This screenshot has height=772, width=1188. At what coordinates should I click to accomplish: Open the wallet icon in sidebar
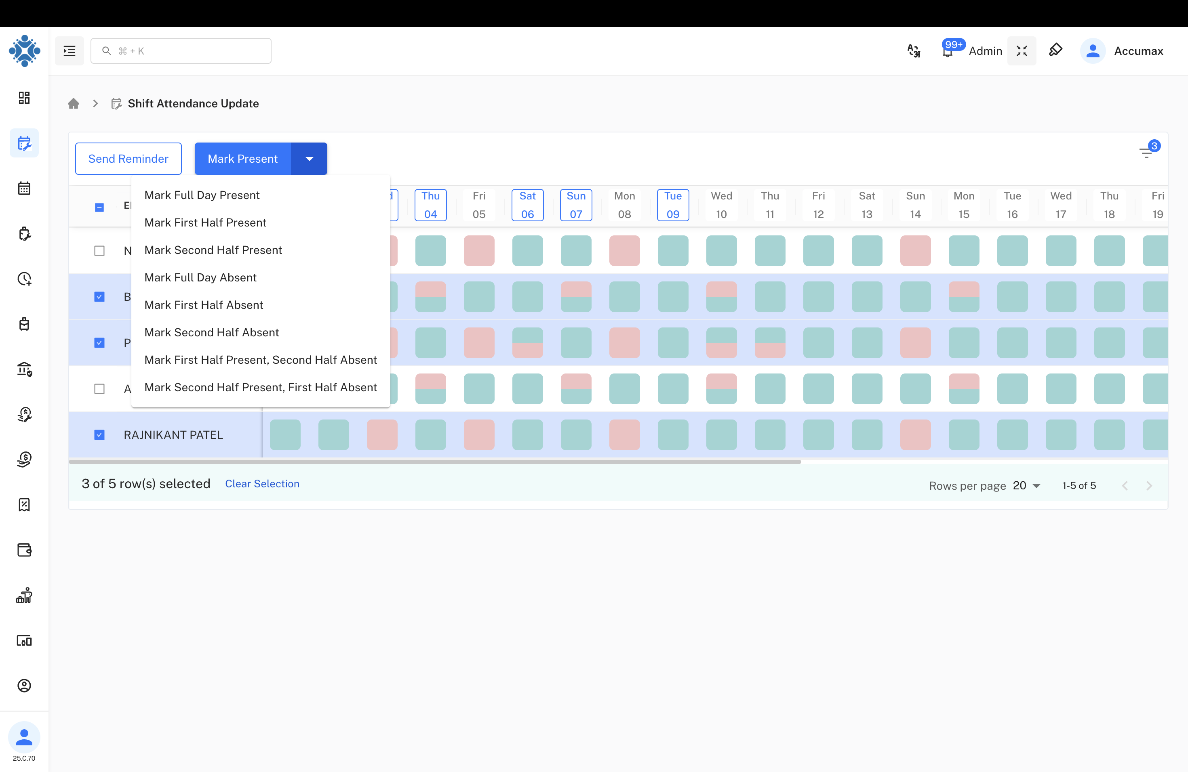[24, 550]
